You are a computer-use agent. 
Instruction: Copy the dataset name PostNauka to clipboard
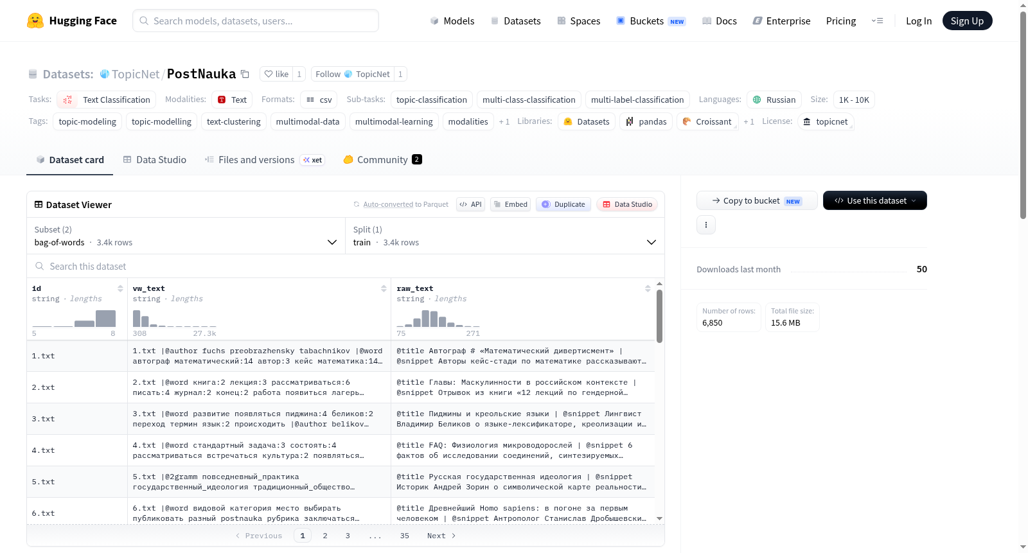(x=245, y=74)
